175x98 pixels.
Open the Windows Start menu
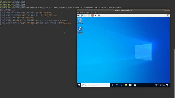pos(79,85)
